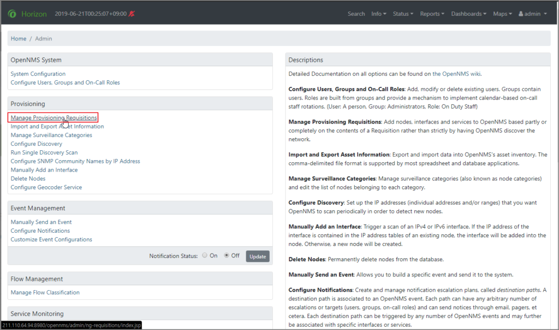This screenshot has height=330, width=559.
Task: Open the Maps dropdown
Action: [502, 14]
